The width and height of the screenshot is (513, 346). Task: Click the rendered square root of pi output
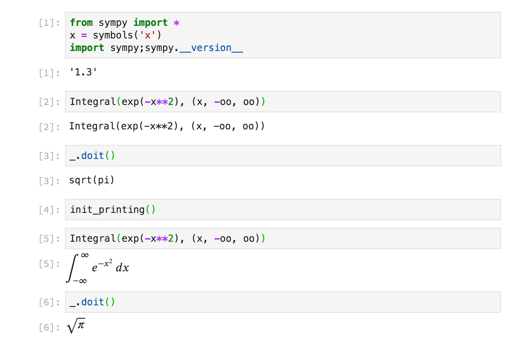[x=76, y=326]
